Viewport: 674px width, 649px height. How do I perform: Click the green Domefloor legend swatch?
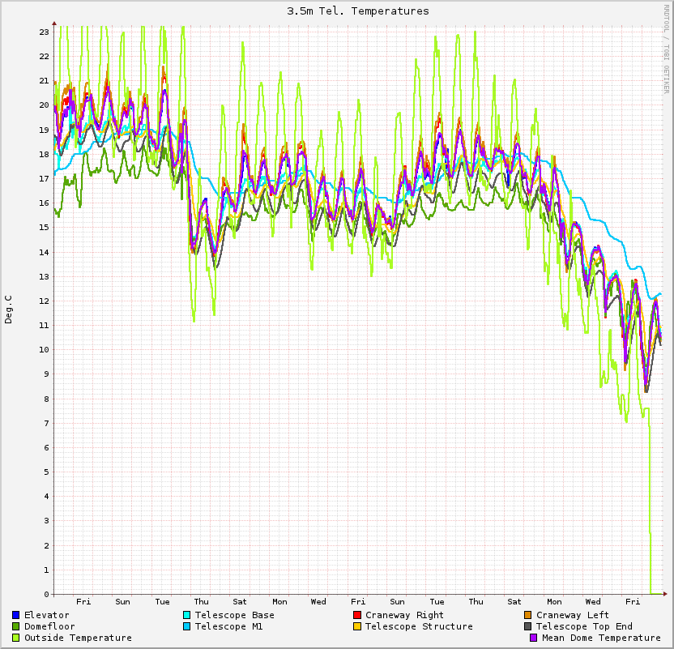point(16,626)
